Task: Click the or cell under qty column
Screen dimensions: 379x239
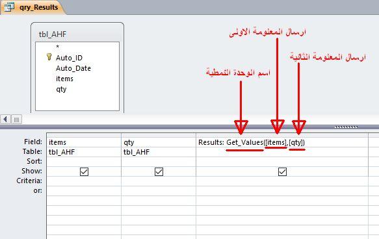Action: [159, 191]
